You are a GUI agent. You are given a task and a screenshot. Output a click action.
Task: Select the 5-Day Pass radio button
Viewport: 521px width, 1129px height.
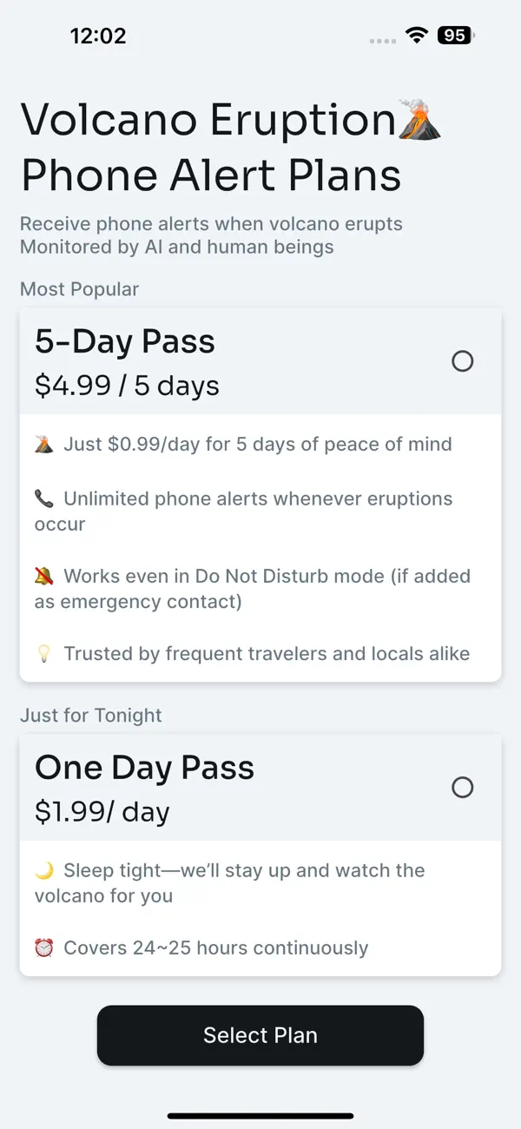pos(463,361)
